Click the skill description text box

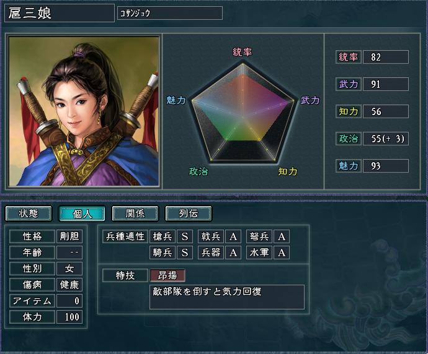click(227, 297)
